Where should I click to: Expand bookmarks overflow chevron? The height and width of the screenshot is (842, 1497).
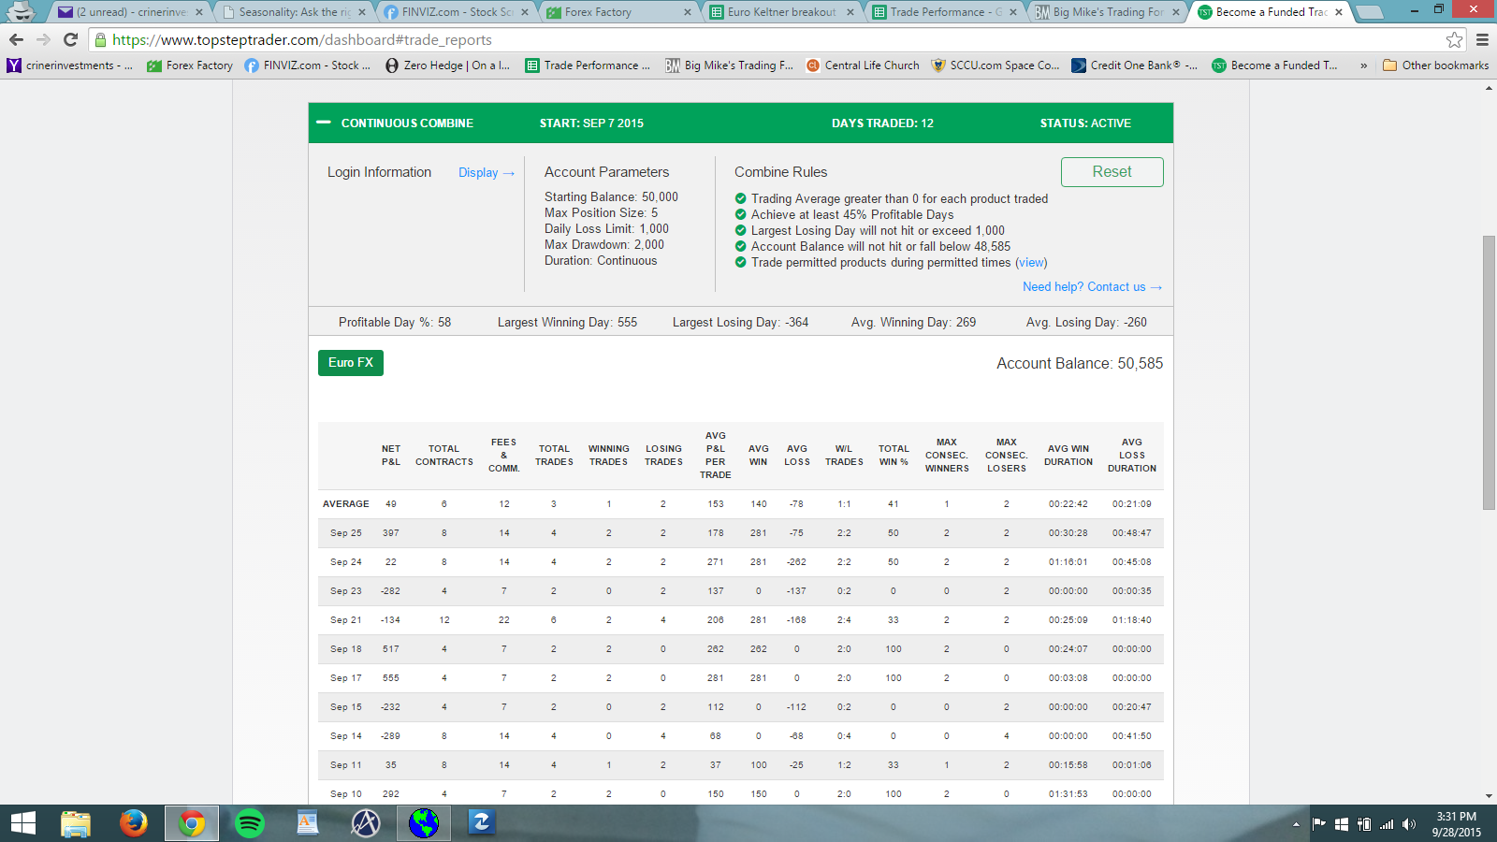pos(1363,65)
